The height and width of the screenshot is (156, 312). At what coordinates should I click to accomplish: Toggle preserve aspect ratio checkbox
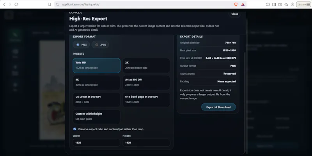click(x=75, y=129)
